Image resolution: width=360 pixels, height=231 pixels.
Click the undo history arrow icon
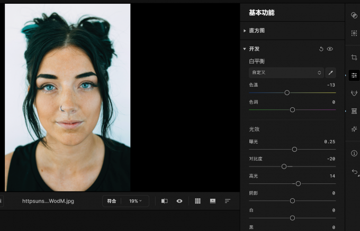(355, 171)
